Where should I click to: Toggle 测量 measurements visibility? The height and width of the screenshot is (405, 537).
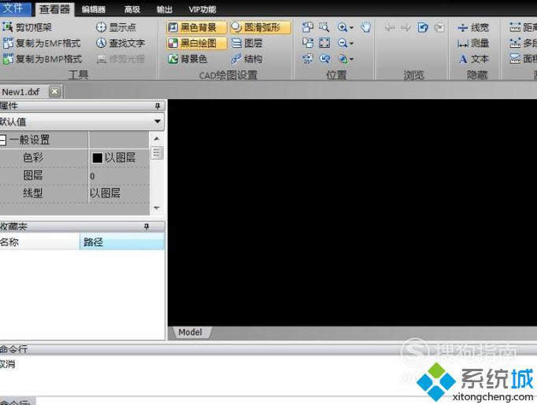tap(473, 43)
